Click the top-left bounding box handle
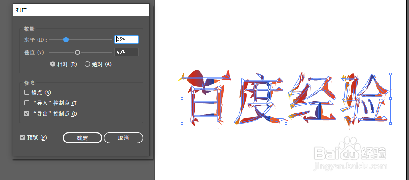Image resolution: width=409 pixels, height=180 pixels. pyautogui.click(x=182, y=74)
